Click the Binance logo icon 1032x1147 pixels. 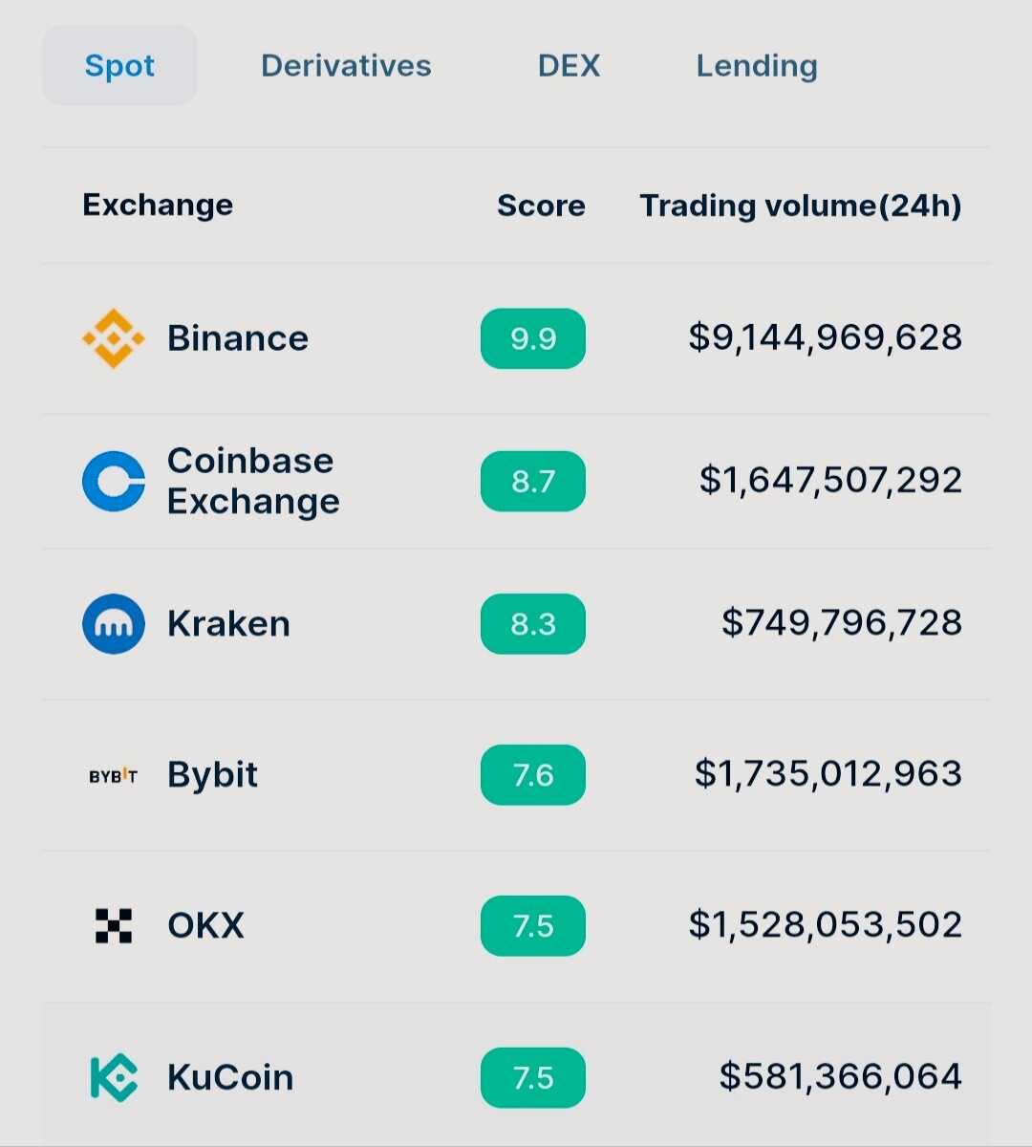114,338
